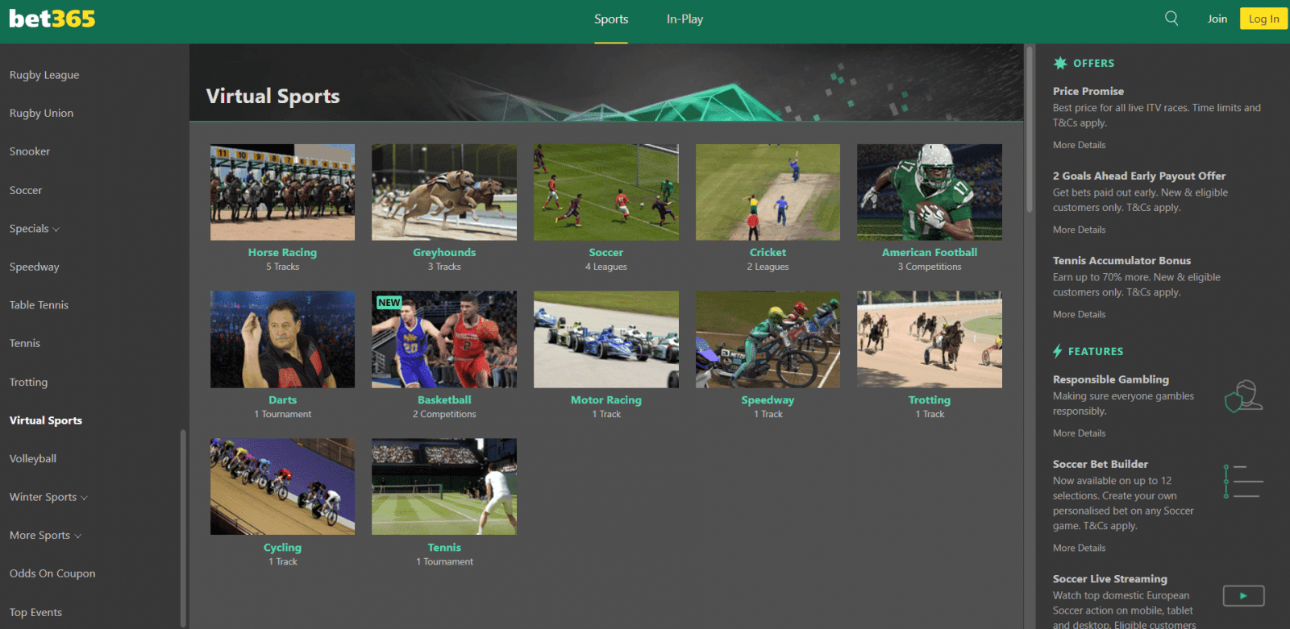Open More Details under Tennis Accumulator Bonus
The height and width of the screenshot is (629, 1290).
tap(1080, 314)
